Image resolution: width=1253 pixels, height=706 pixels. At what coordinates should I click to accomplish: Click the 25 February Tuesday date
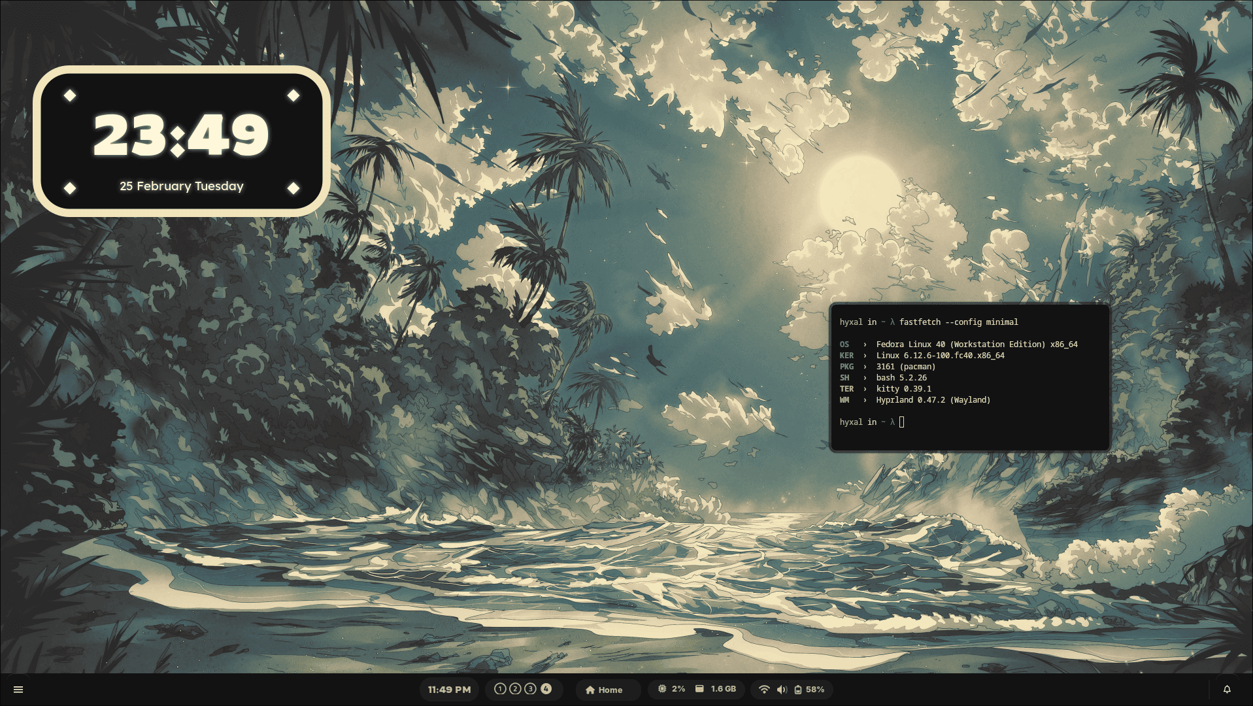click(x=182, y=186)
